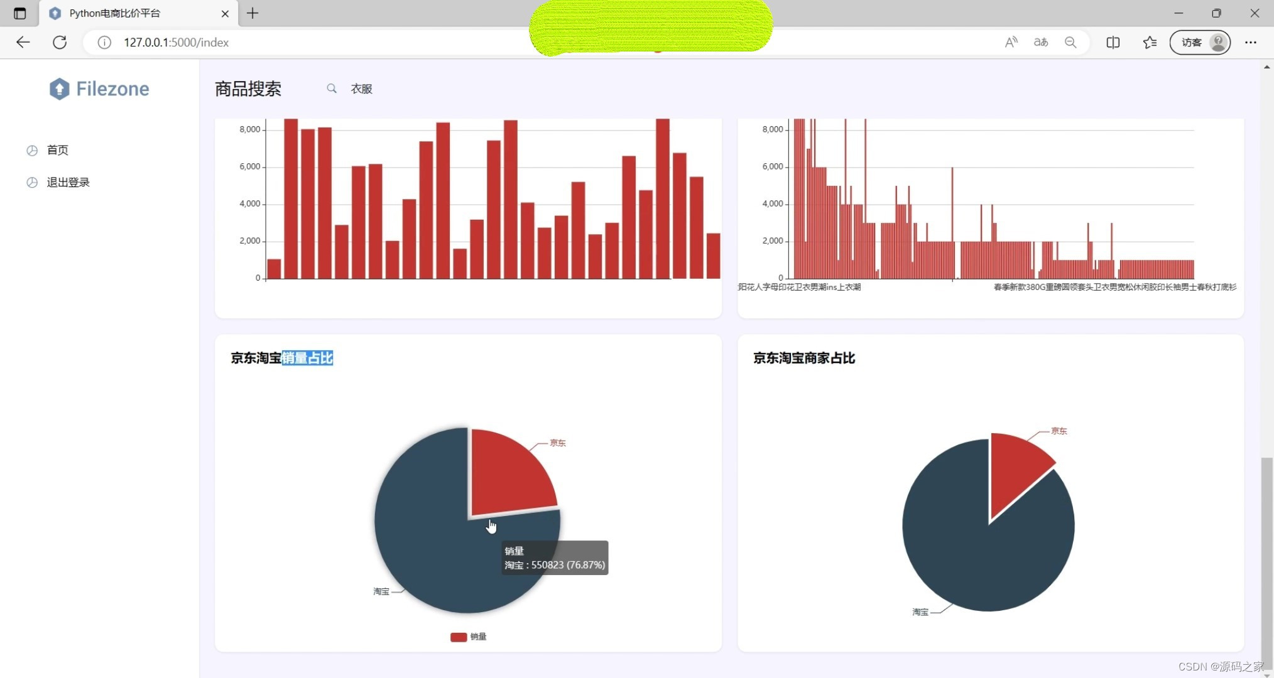Viewport: 1274px width, 678px height.
Task: Click the zoom magnifier in address bar
Action: 1070,42
